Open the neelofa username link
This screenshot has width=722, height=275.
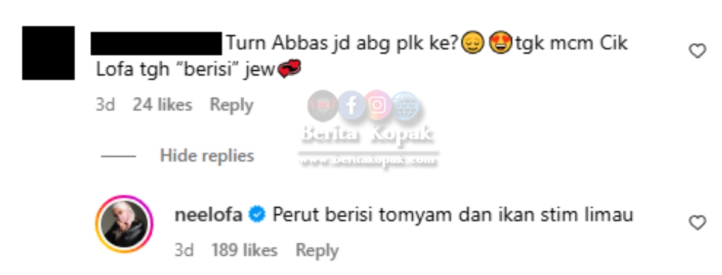(208, 215)
